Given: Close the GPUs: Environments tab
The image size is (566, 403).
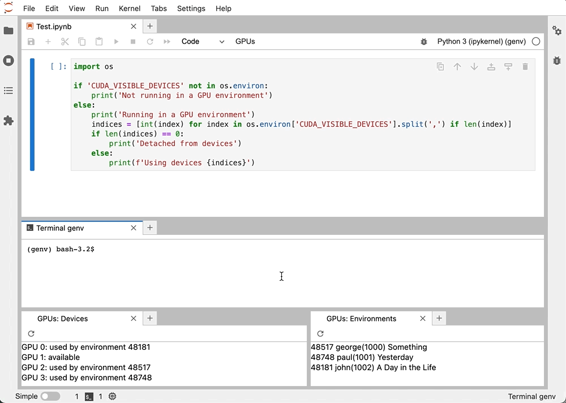Looking at the screenshot, I should pyautogui.click(x=423, y=319).
